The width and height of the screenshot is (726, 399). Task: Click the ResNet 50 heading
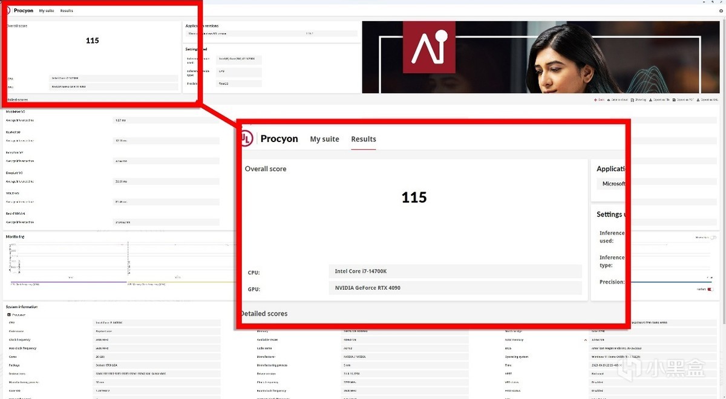click(x=13, y=132)
